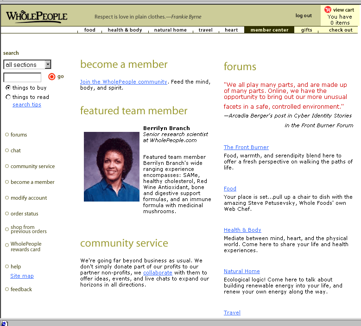The height and width of the screenshot is (326, 361).
Task: Click the forums section heading
Action: [x=240, y=67]
